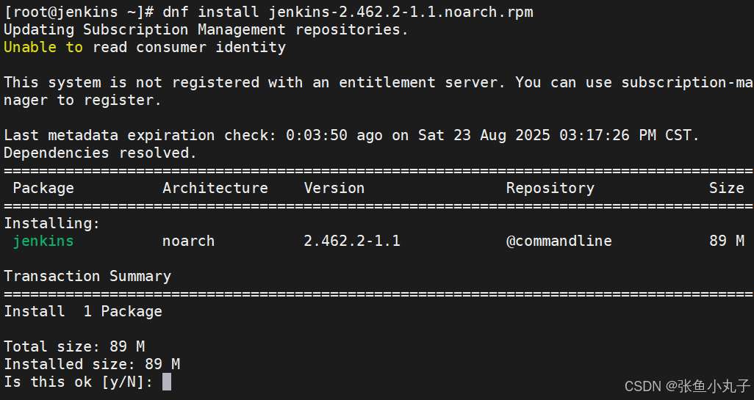754x400 pixels.
Task: Click the 'Is this ok [y/N]:' prompt text
Action: [79, 382]
